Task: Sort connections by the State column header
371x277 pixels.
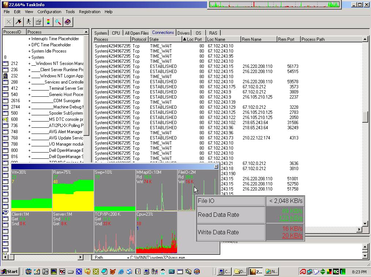Action: (165, 39)
